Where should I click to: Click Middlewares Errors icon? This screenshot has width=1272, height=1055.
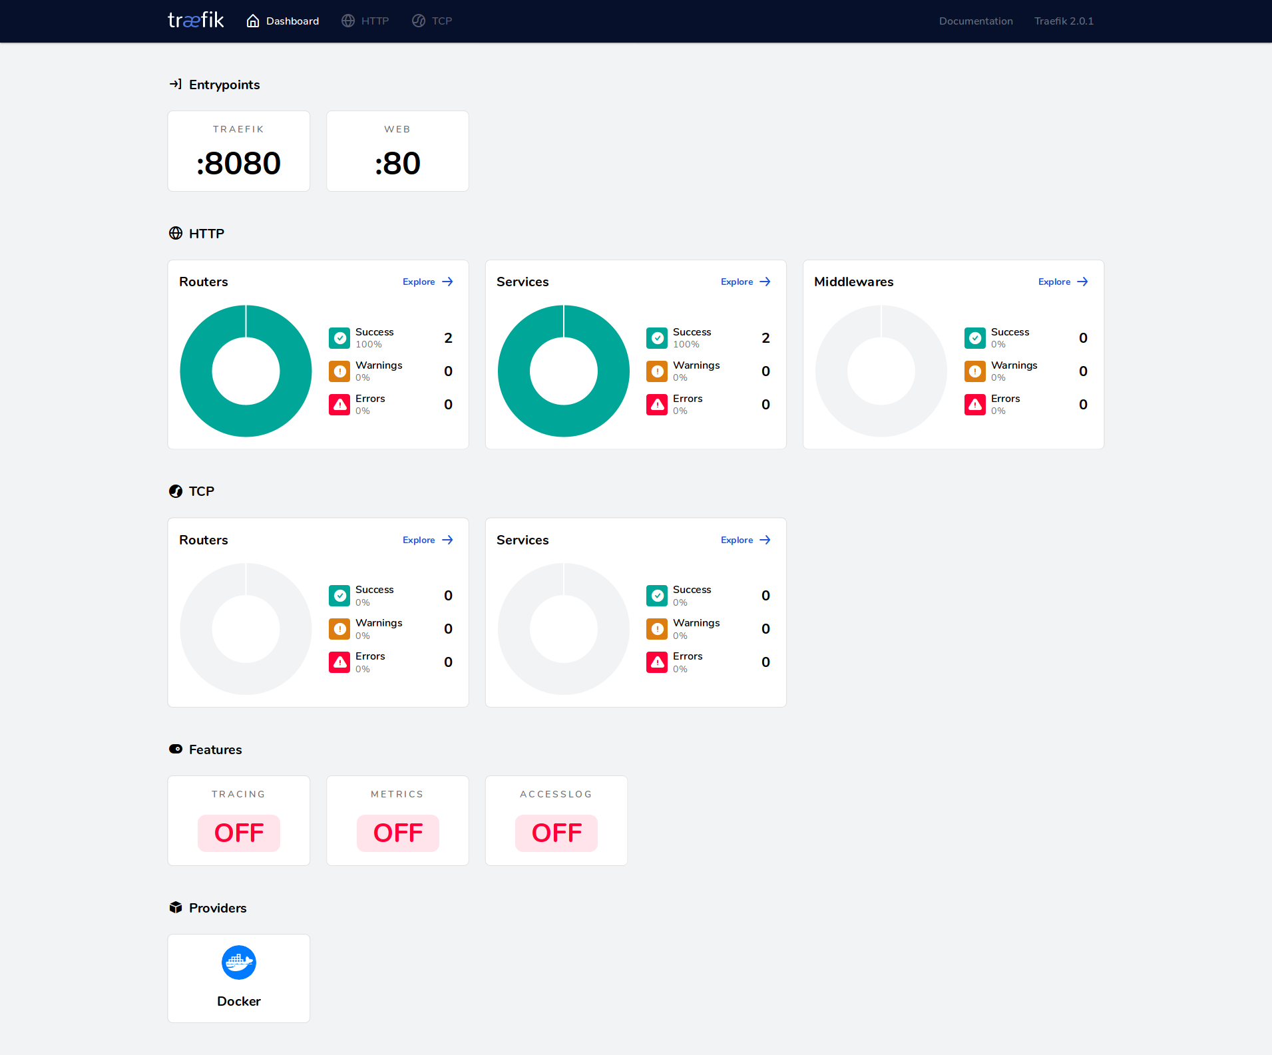pyautogui.click(x=975, y=405)
